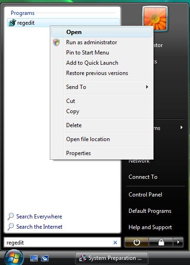Image resolution: width=190 pixels, height=265 pixels.
Task: Choose Delete in context menu
Action: (x=102, y=125)
